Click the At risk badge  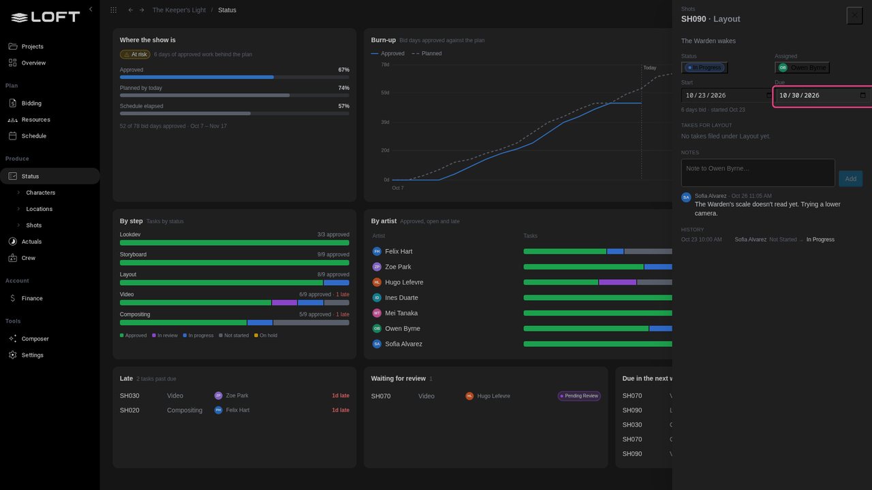[135, 54]
